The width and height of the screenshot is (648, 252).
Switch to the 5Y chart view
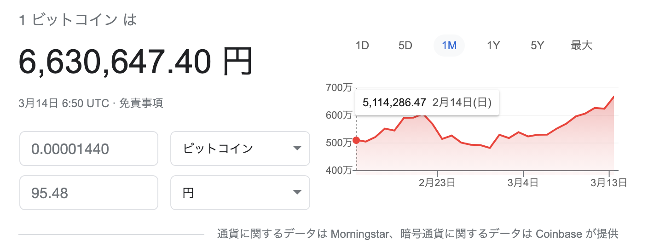537,46
